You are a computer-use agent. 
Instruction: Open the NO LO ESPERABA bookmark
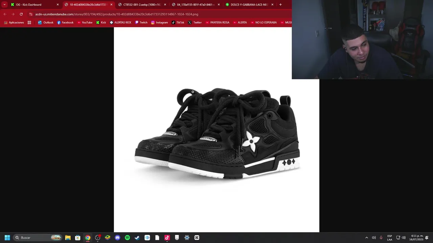pyautogui.click(x=264, y=23)
